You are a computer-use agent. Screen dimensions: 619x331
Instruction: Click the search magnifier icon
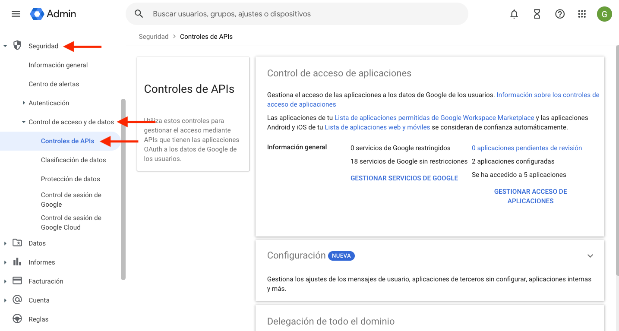tap(139, 14)
